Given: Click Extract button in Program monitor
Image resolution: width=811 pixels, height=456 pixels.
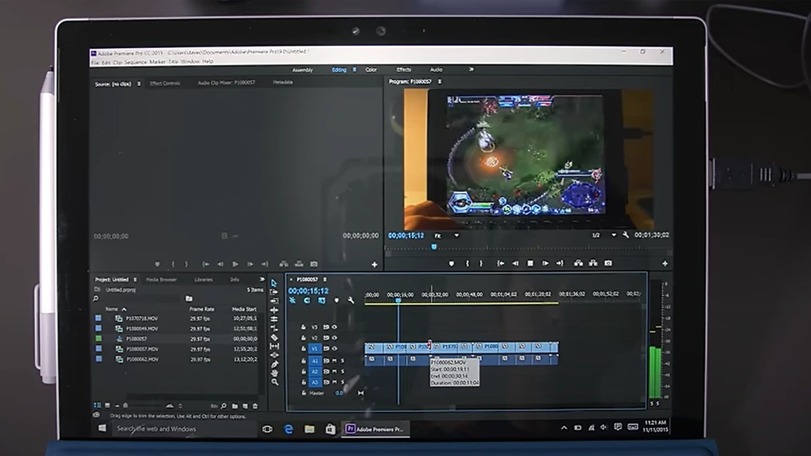Looking at the screenshot, I should coord(593,263).
